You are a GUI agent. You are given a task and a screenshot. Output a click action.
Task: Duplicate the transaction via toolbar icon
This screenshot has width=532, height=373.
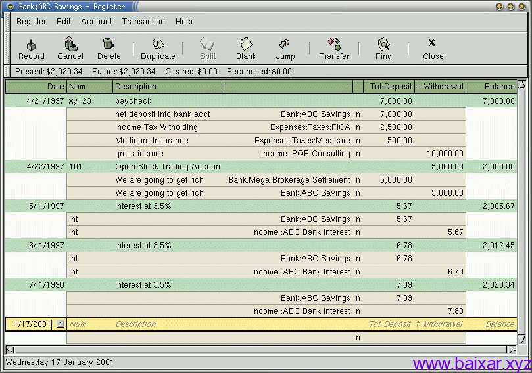(x=158, y=45)
